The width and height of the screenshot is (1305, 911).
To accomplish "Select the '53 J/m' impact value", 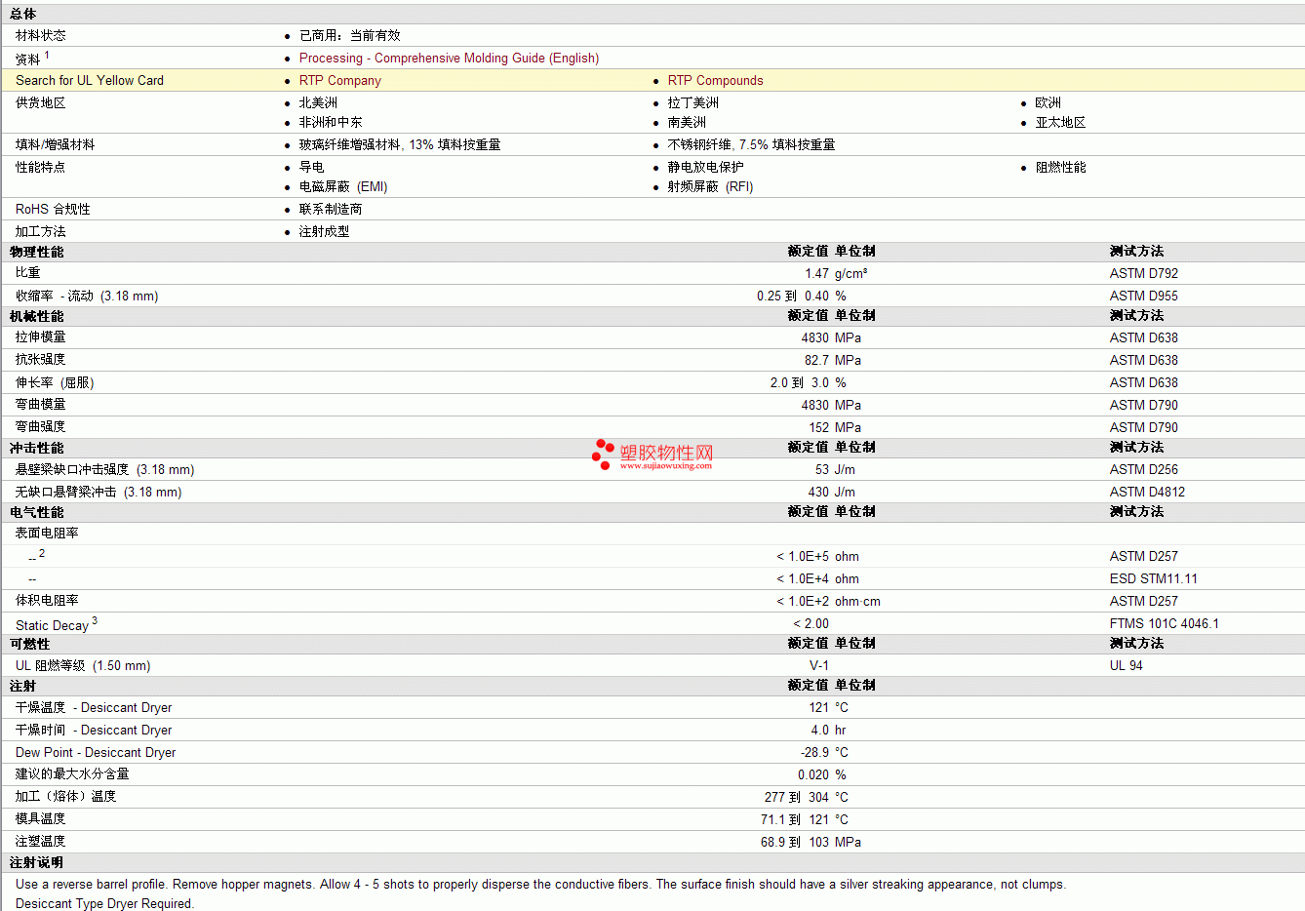I will (x=835, y=470).
